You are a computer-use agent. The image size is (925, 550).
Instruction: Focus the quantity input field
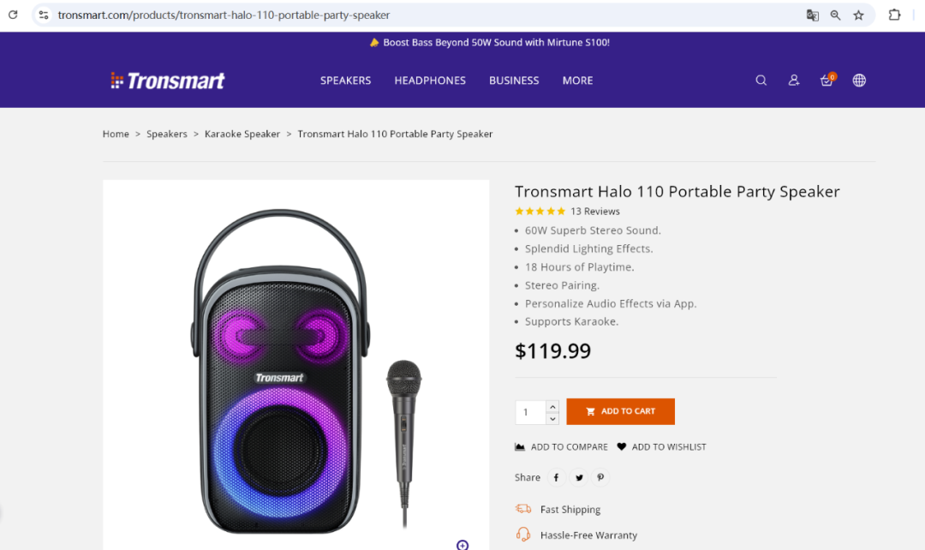pos(530,413)
